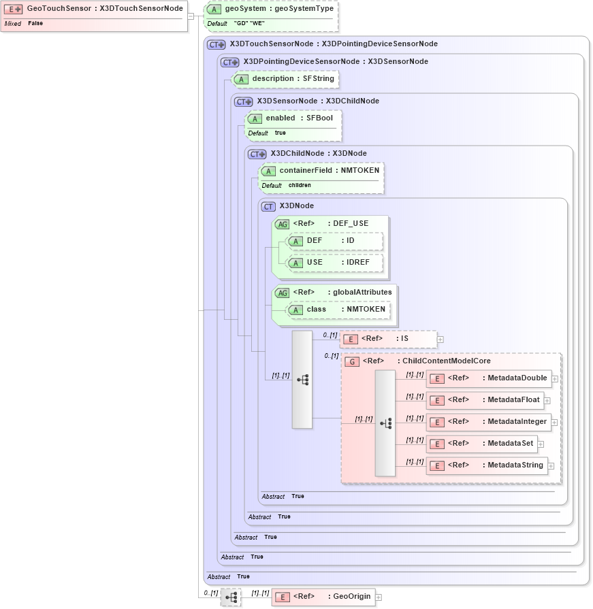Click the A icon of class attribute
Image resolution: width=593 pixels, height=609 pixels.
(295, 310)
